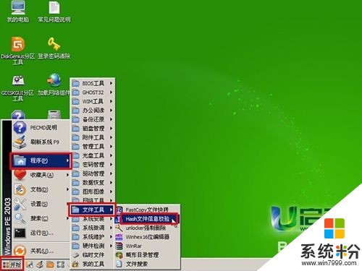Open the 我的工具 entry in the programs list
The image size is (362, 271).
(93, 264)
